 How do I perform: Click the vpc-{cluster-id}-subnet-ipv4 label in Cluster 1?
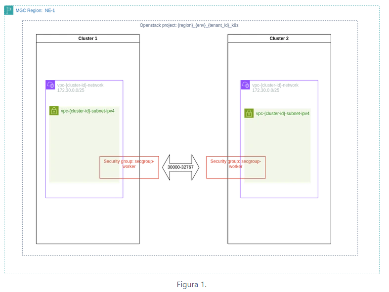pos(87,111)
